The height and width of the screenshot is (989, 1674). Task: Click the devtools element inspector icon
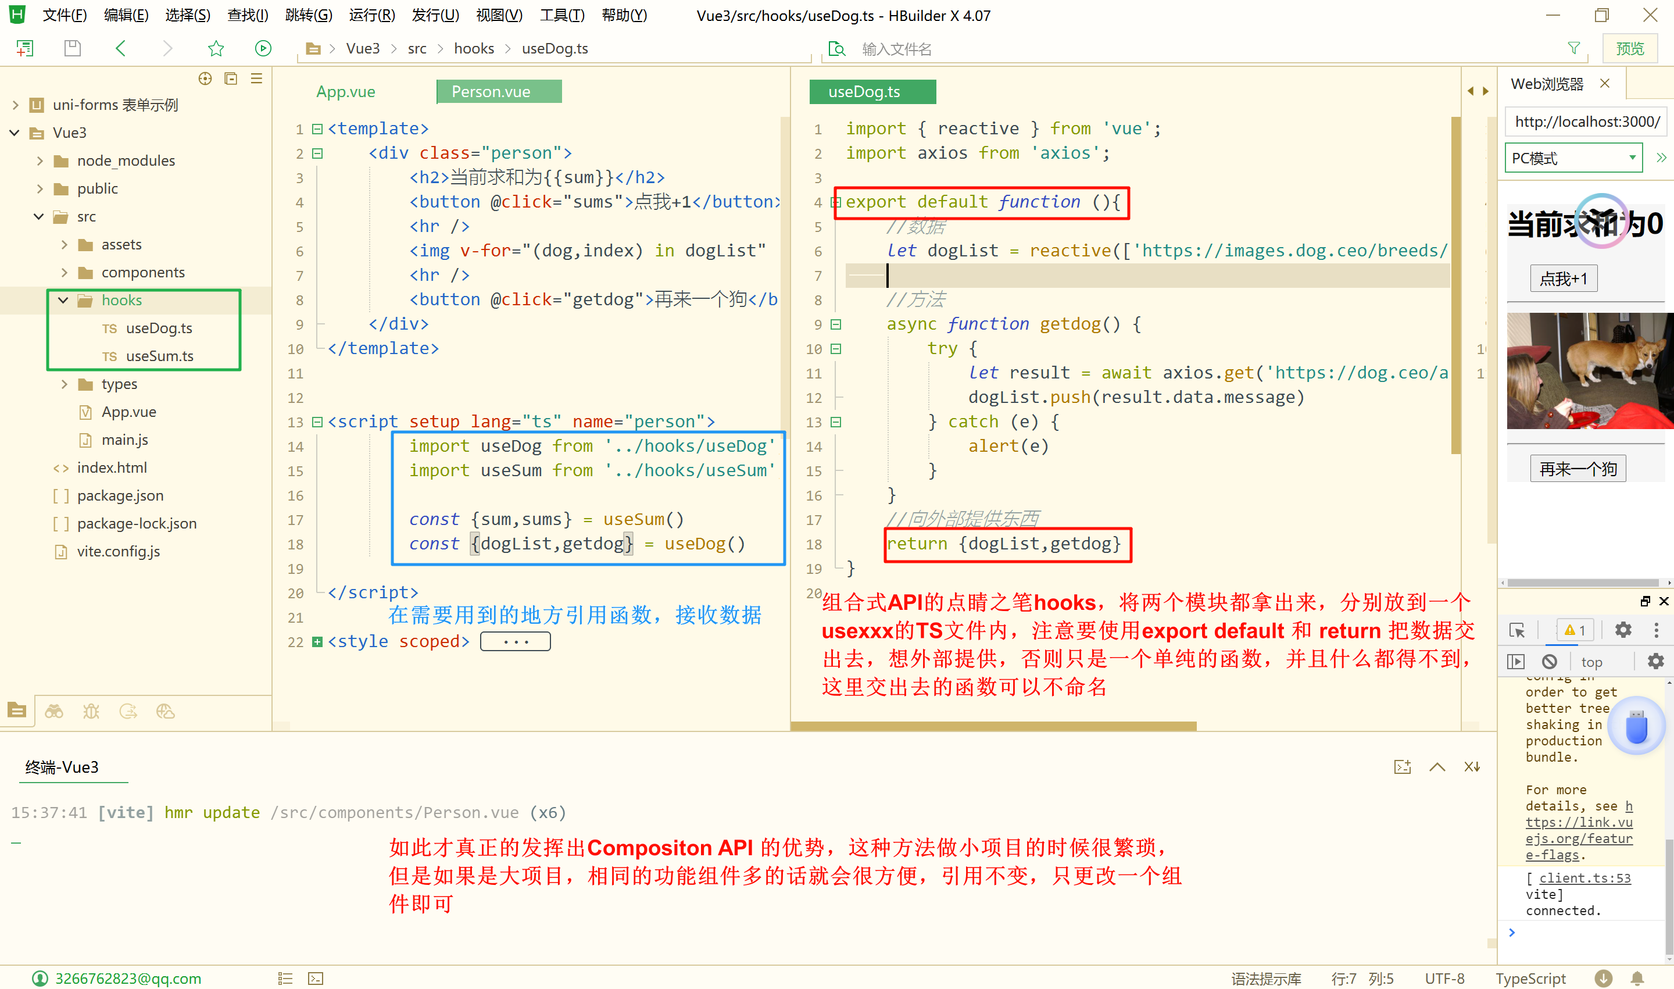[x=1517, y=630]
